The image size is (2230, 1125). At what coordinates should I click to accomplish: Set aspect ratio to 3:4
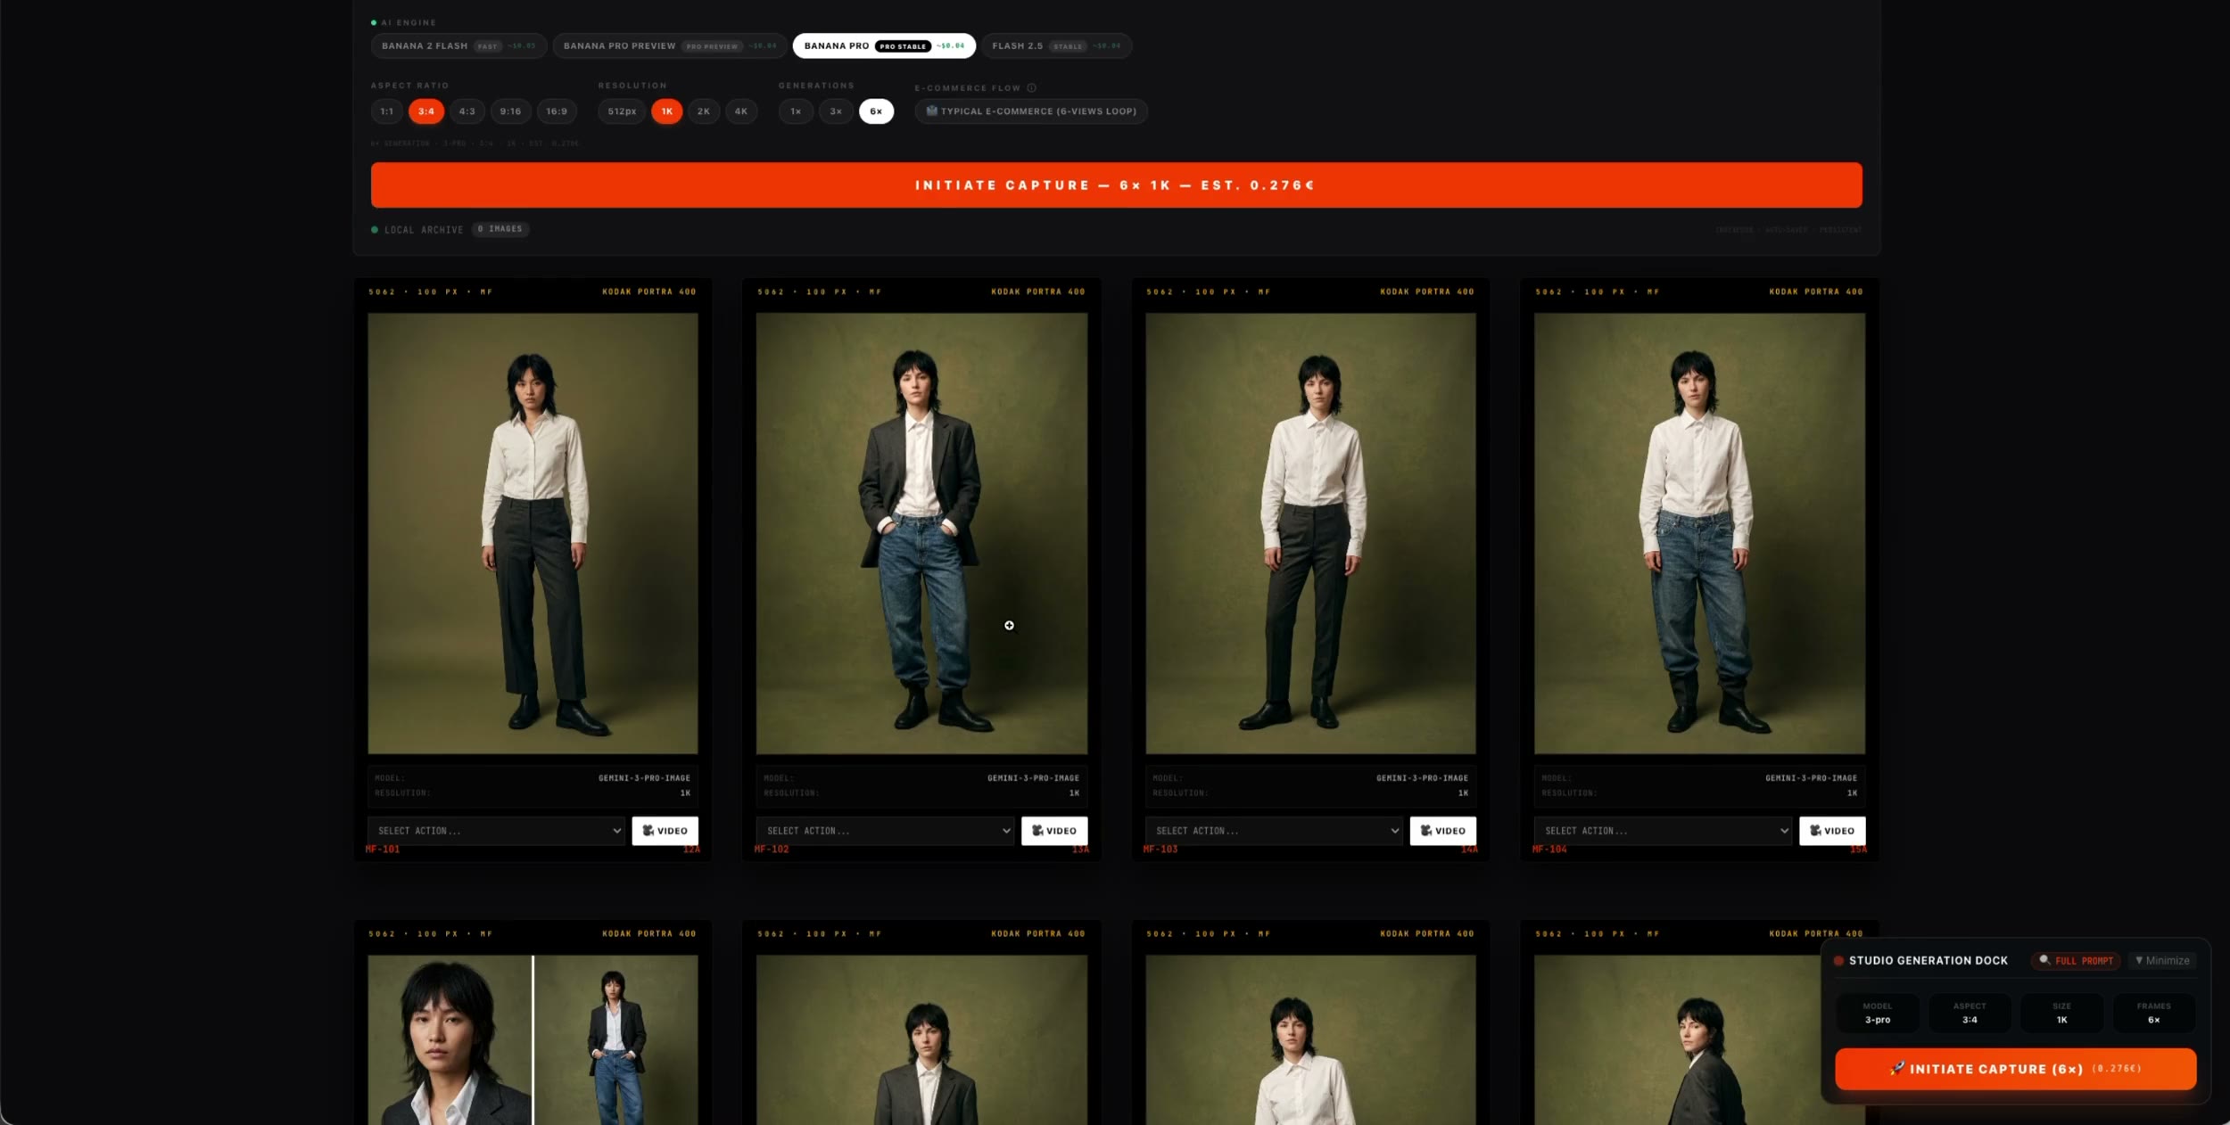pos(426,111)
